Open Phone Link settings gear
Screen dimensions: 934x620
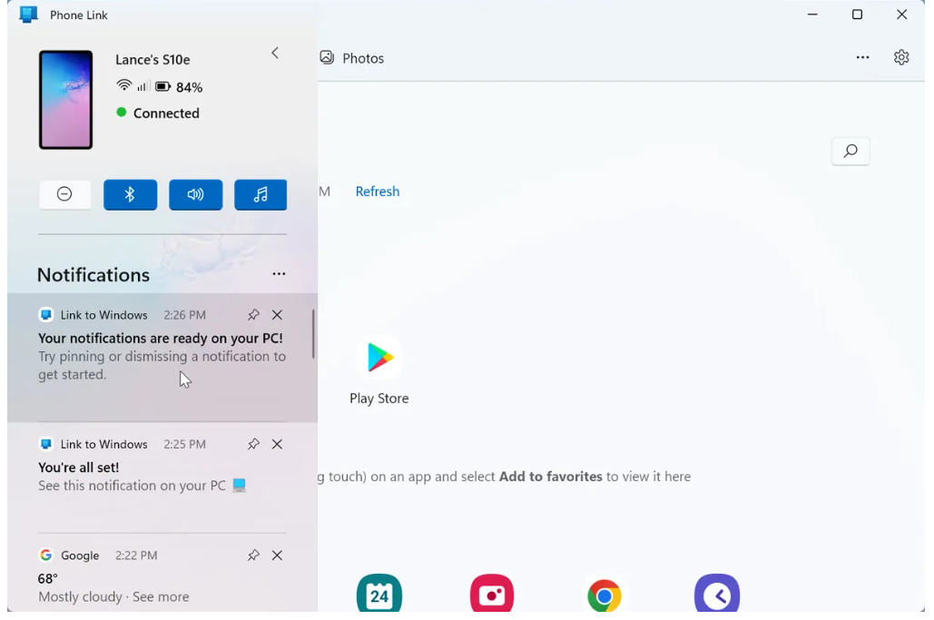pyautogui.click(x=901, y=57)
